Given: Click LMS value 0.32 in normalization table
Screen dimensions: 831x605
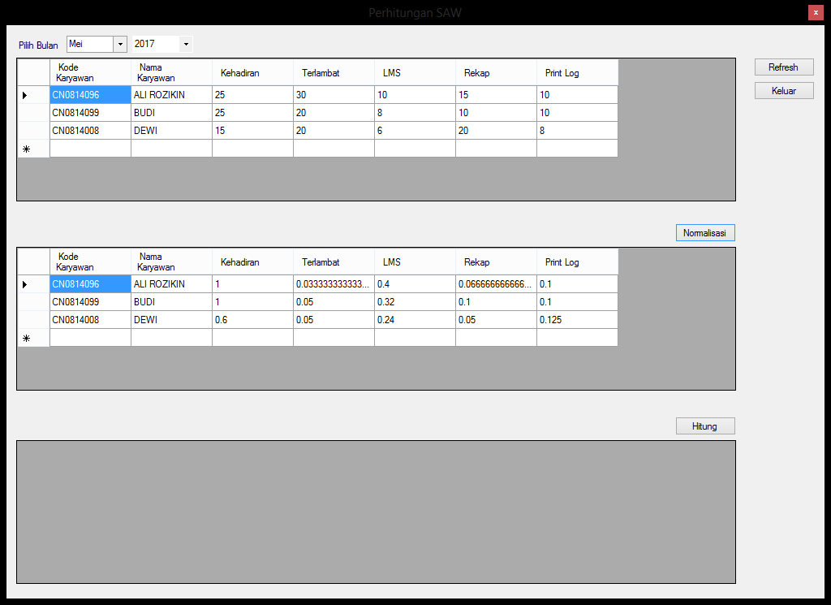Looking at the screenshot, I should [415, 302].
